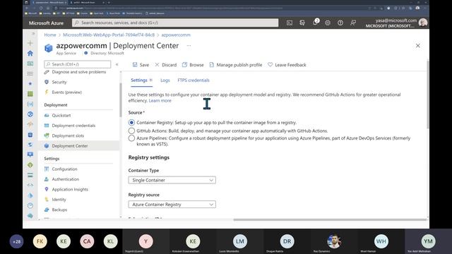Click the azpowercomm App Service icon
Screen dimensions: 452x254
(49, 48)
